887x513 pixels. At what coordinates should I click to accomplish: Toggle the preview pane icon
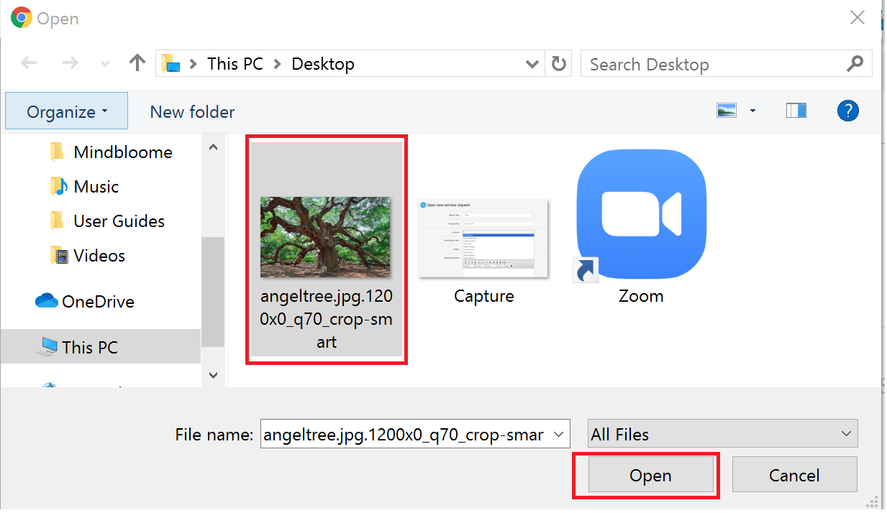796,111
